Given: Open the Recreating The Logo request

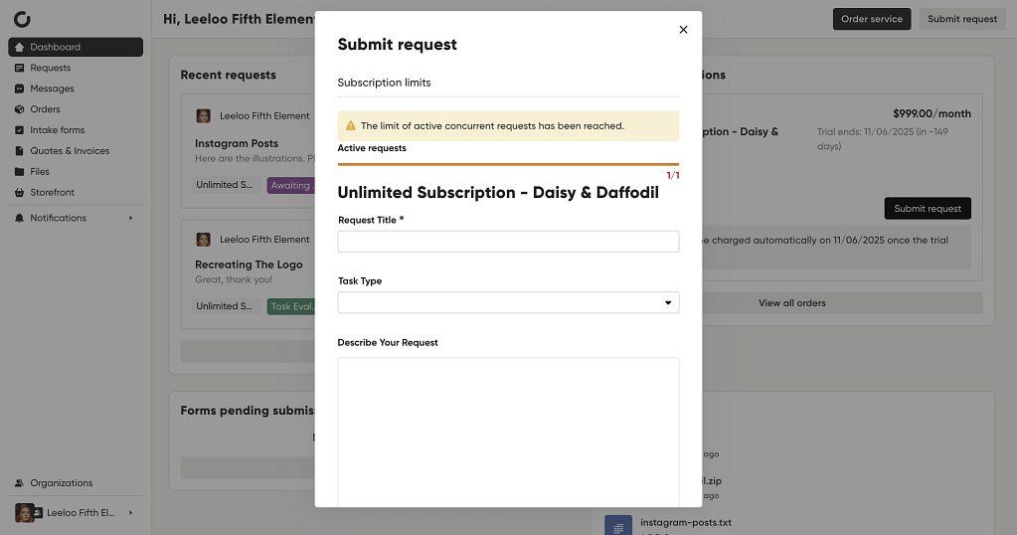Looking at the screenshot, I should (250, 265).
